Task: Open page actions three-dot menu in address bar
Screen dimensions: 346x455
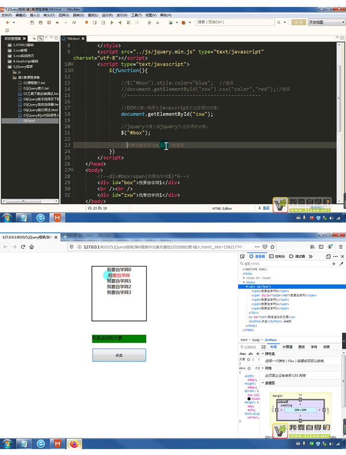Action: click(x=257, y=247)
